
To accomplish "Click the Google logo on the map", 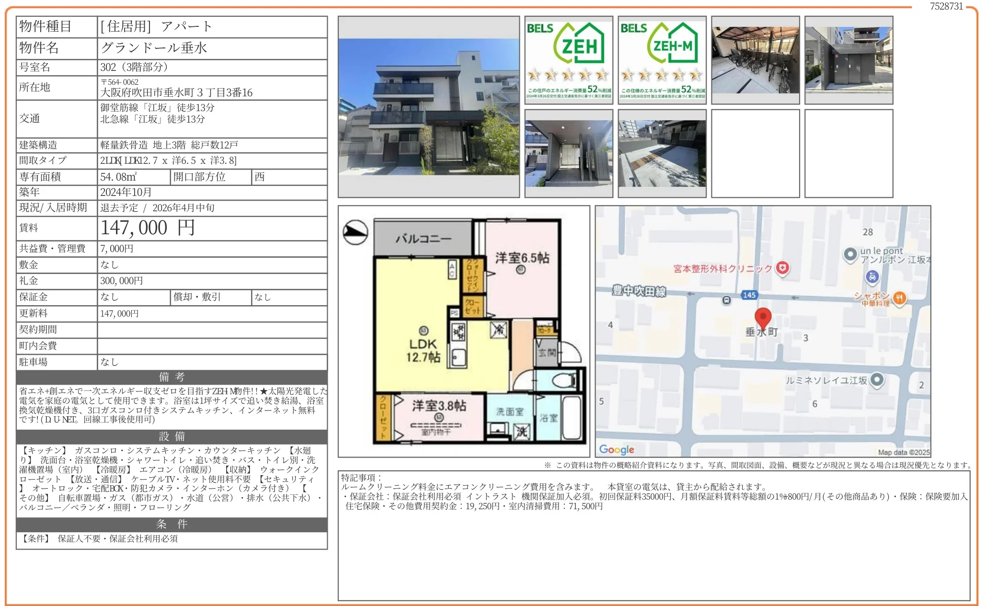I will tap(617, 449).
